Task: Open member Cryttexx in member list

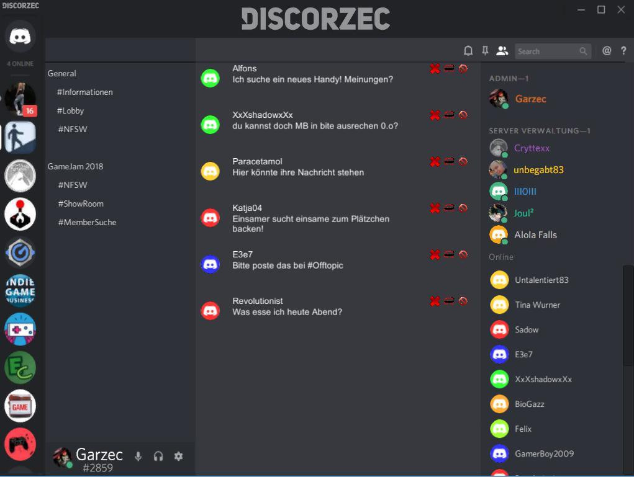Action: point(520,148)
